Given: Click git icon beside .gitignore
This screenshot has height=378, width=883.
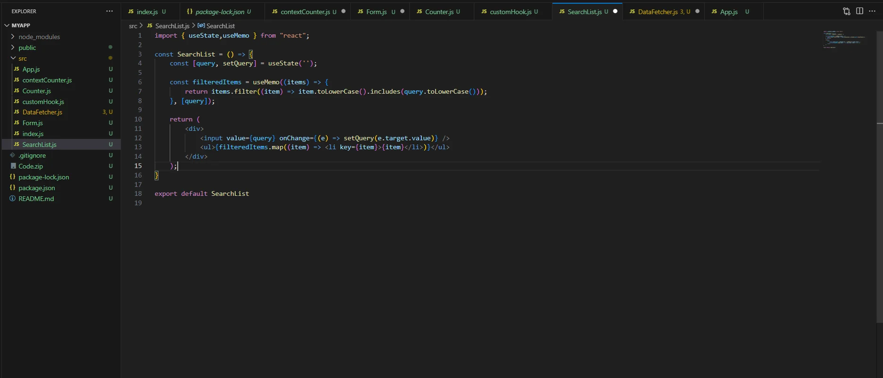Looking at the screenshot, I should click(13, 155).
